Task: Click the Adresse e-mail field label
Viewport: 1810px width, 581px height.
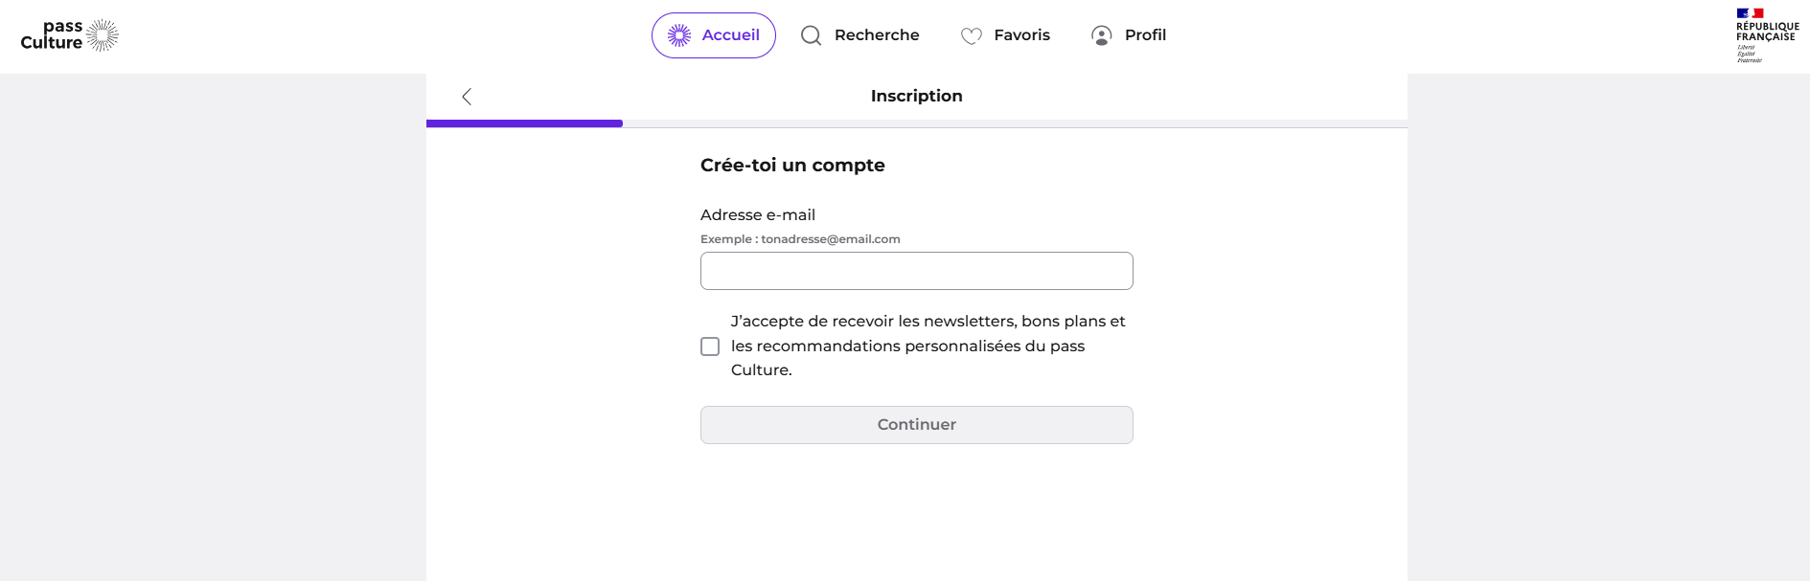Action: point(758,215)
